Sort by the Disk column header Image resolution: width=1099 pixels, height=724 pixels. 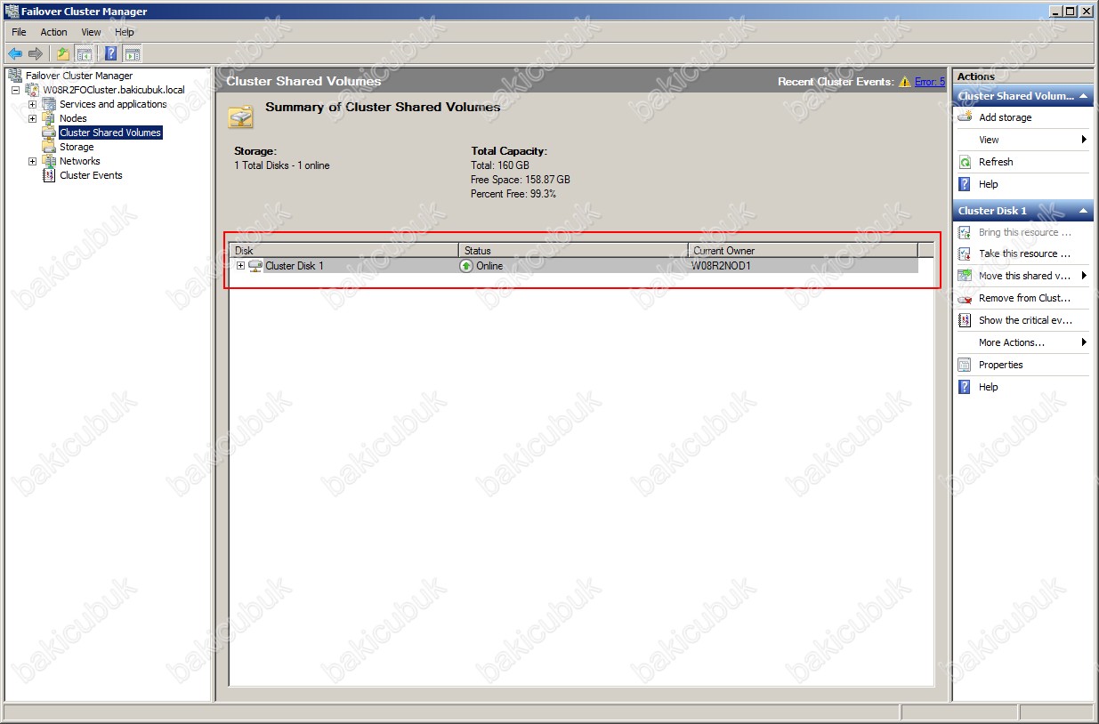343,251
